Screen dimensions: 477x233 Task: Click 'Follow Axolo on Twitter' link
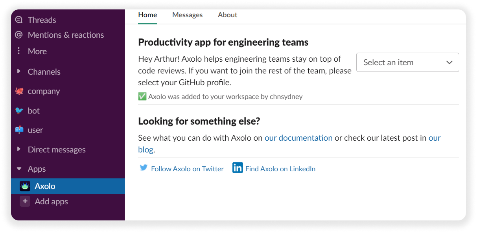(x=187, y=169)
